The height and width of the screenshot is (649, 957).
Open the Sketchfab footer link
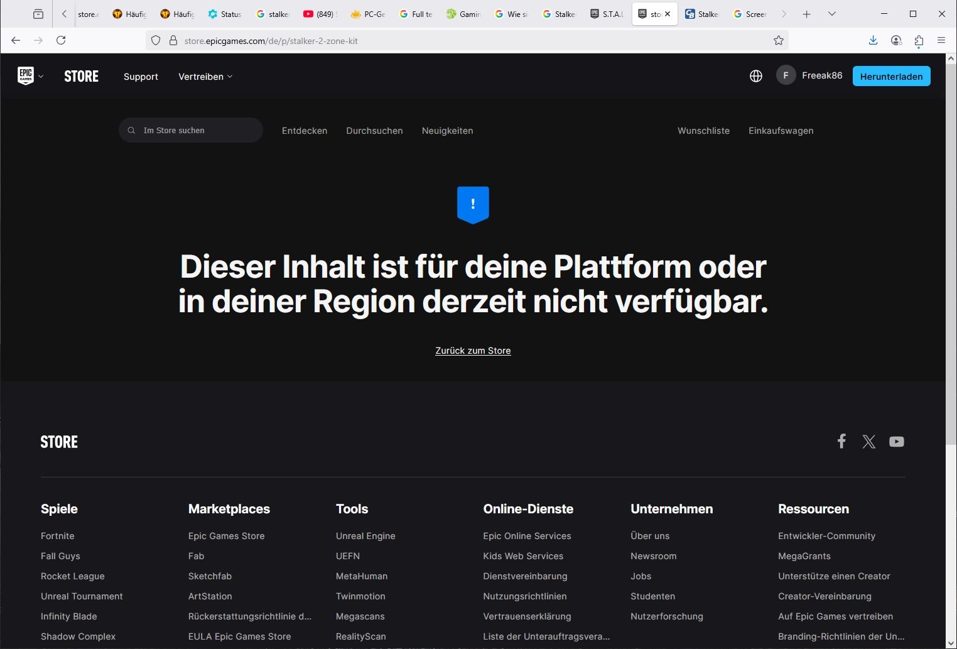coord(210,576)
